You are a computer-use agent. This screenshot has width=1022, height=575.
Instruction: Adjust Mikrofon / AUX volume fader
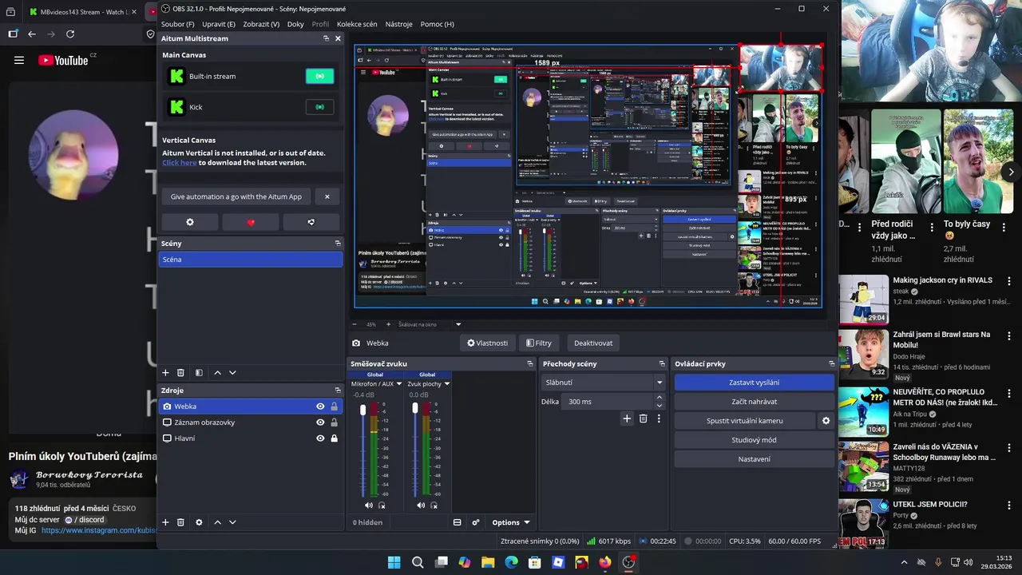[362, 410]
